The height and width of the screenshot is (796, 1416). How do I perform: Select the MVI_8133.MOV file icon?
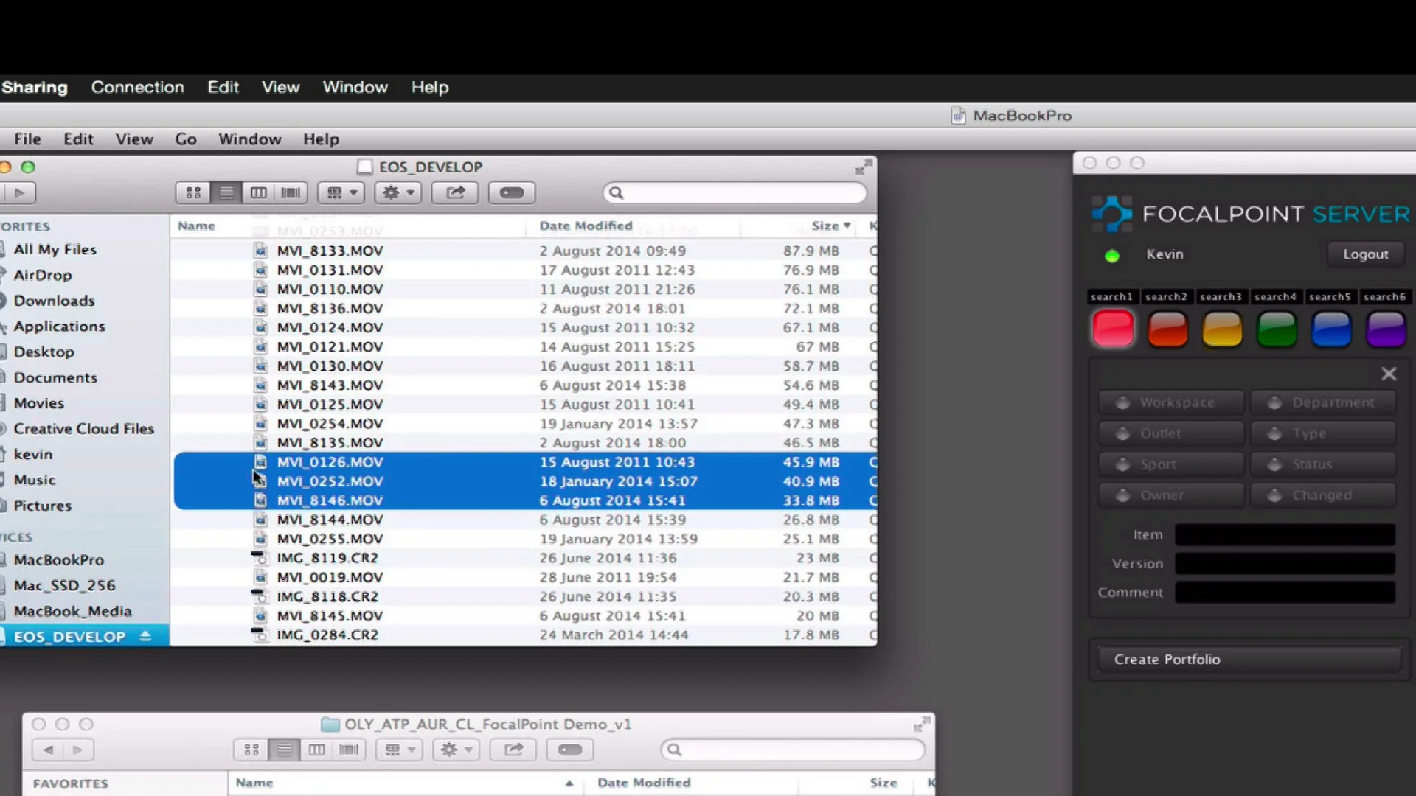pyautogui.click(x=262, y=251)
